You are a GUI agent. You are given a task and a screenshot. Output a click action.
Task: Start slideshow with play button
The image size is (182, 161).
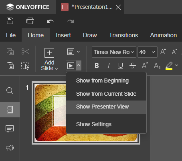[71, 66]
